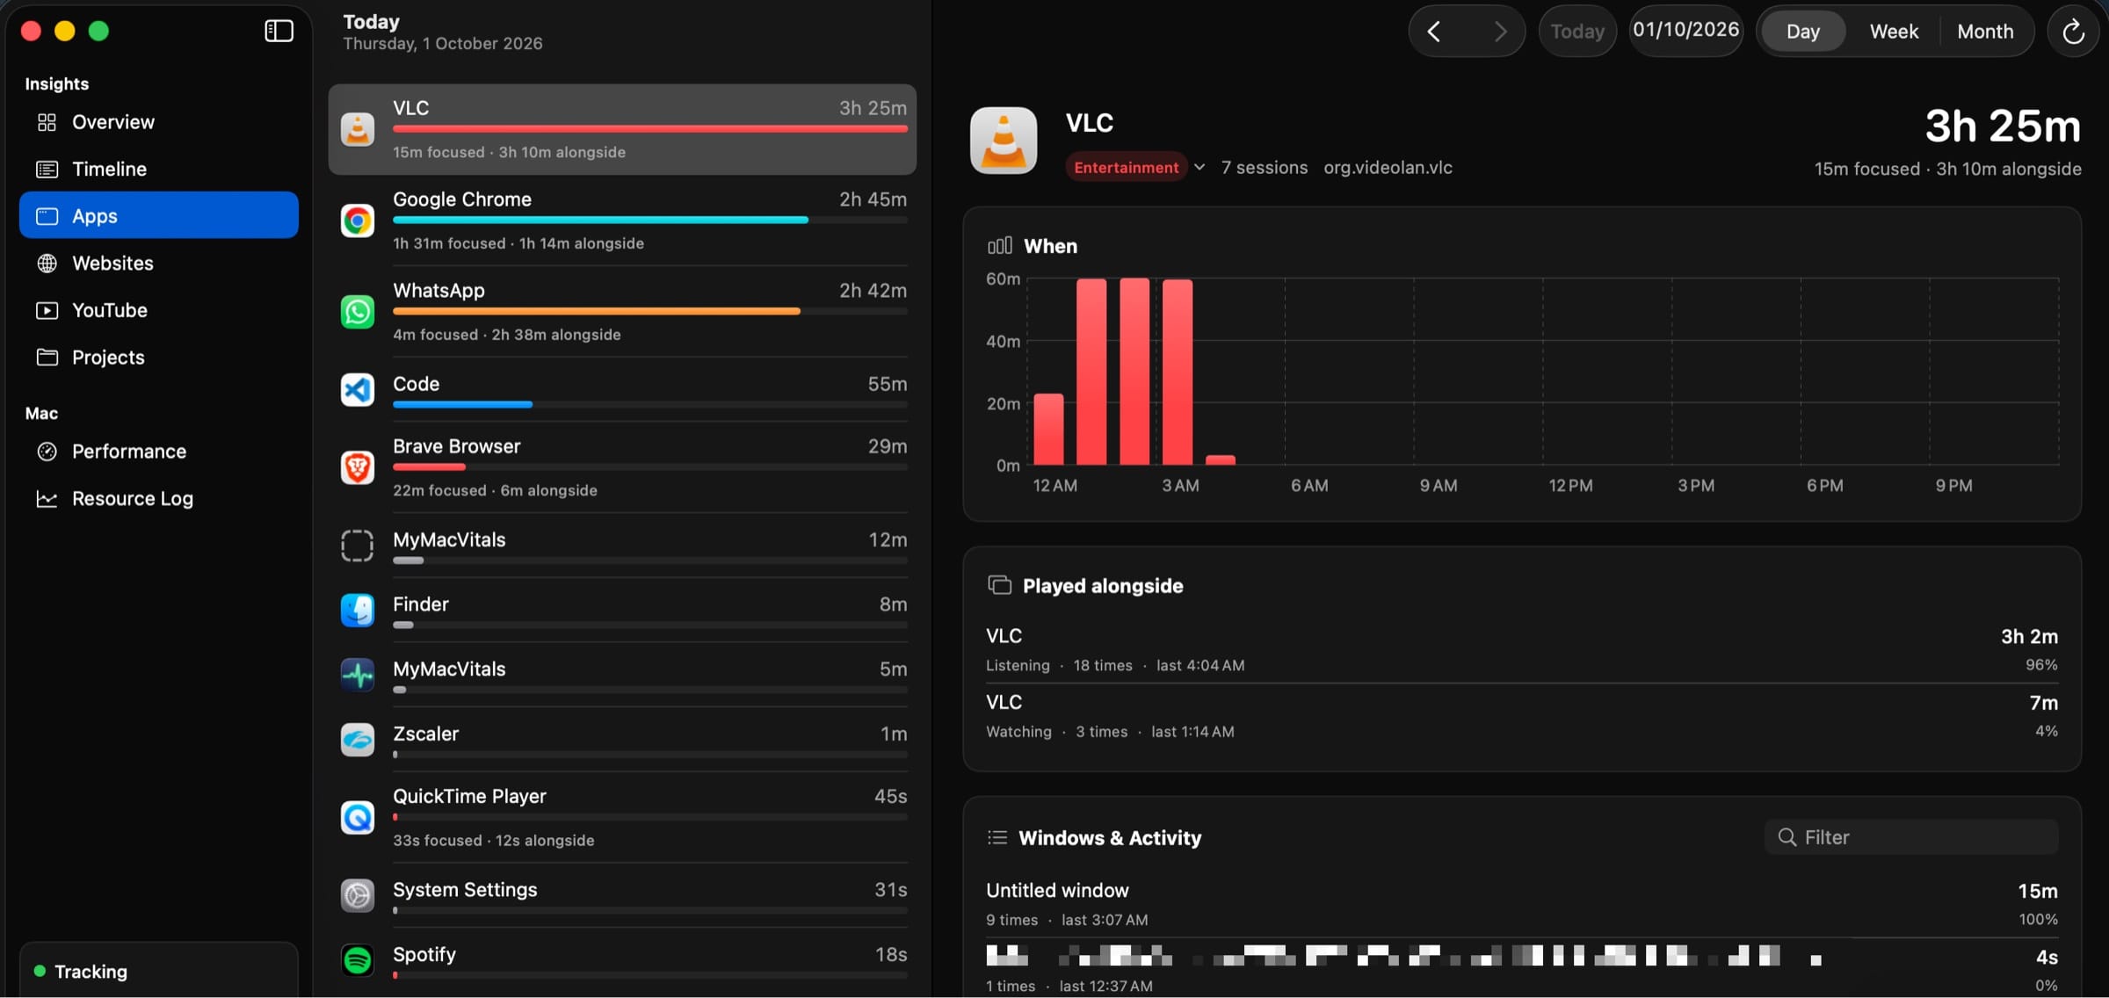Select the VLC app icon in list
The width and height of the screenshot is (2109, 998).
click(x=358, y=129)
